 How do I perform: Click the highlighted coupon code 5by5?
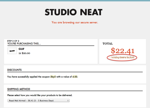click(x=53, y=77)
